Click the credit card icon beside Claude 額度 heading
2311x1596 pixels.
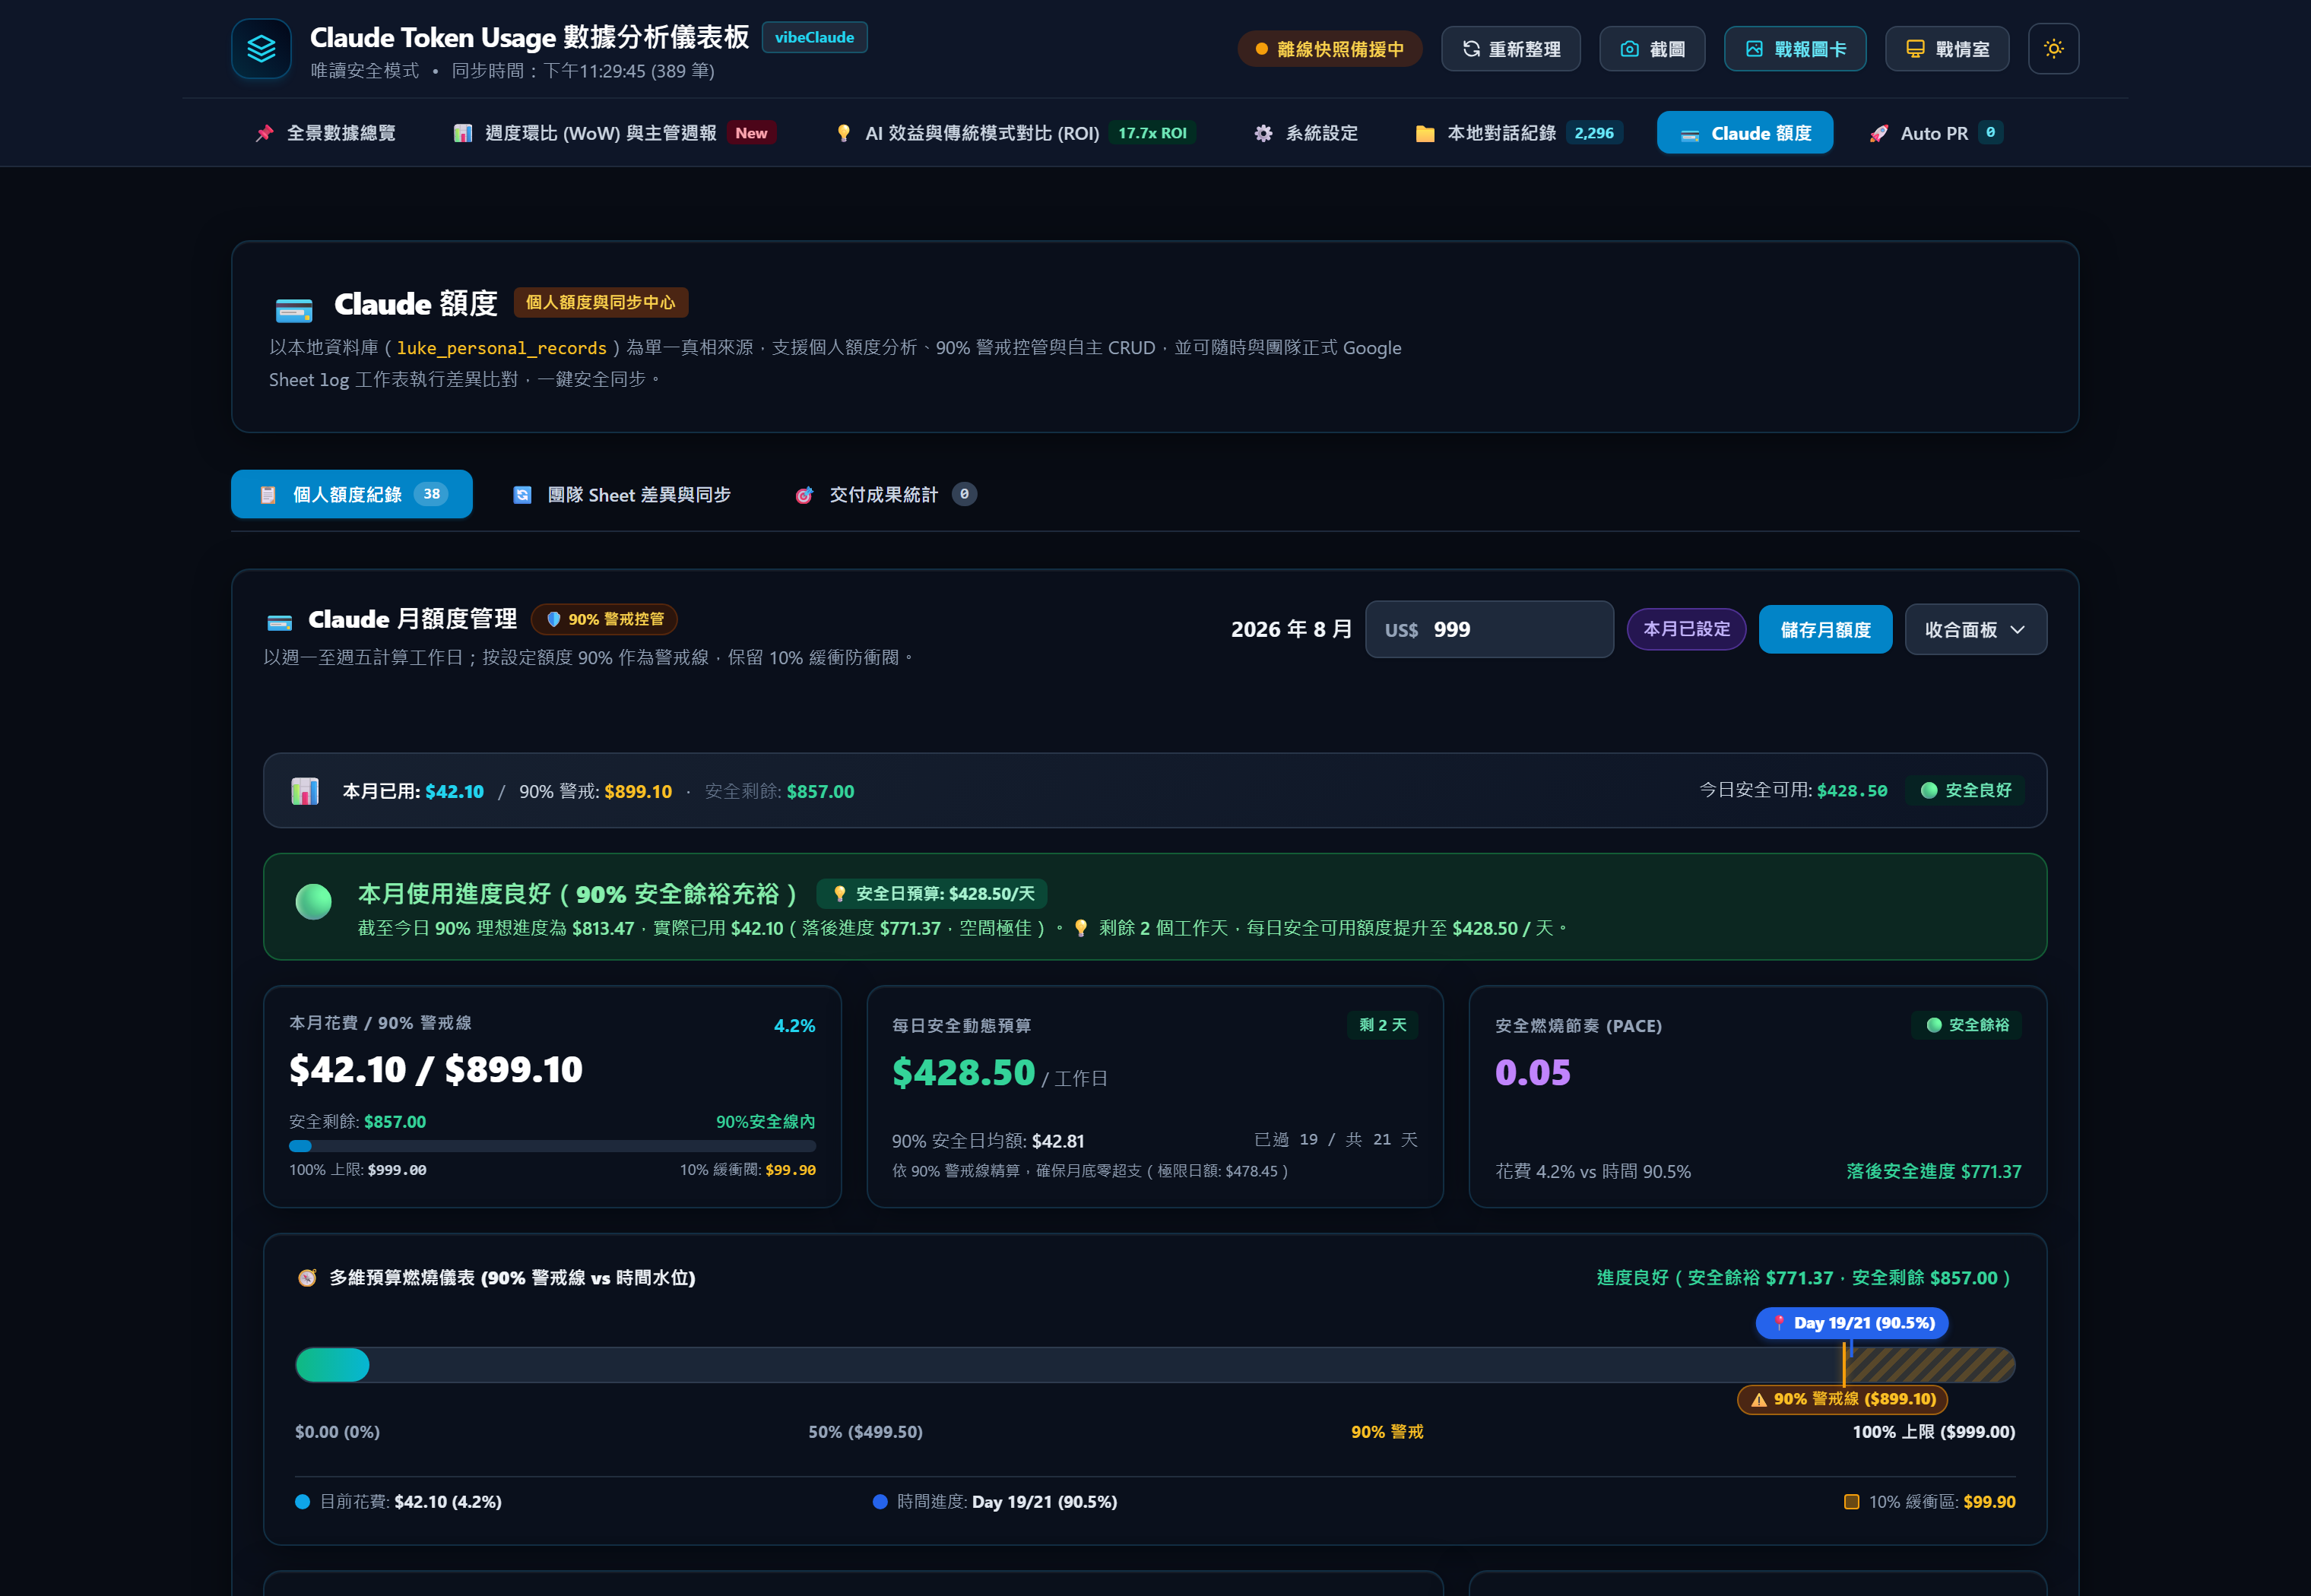293,309
